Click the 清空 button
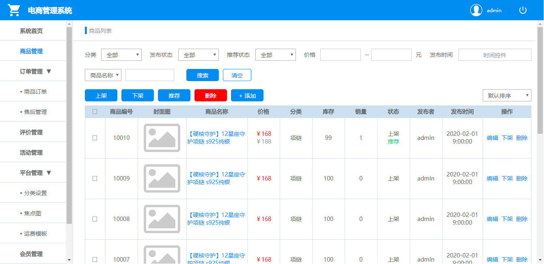The width and height of the screenshot is (544, 264). click(237, 75)
